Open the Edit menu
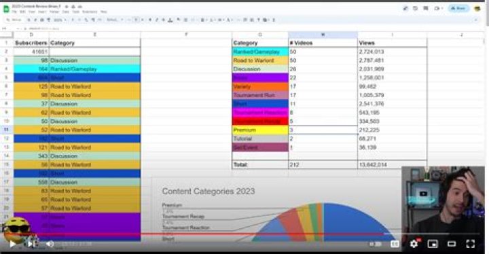 [x=23, y=12]
